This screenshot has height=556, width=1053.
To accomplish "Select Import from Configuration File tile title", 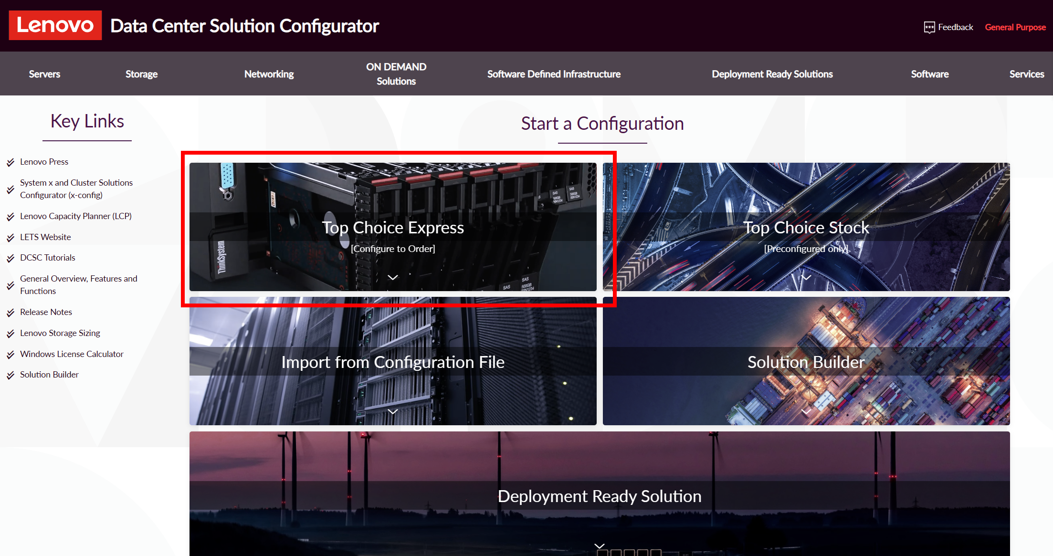I will 393,362.
